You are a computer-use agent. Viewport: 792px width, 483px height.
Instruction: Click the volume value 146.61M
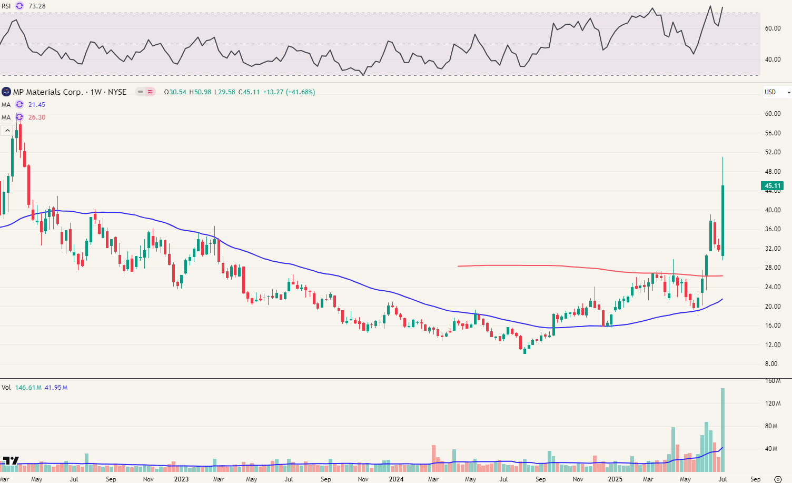point(28,387)
